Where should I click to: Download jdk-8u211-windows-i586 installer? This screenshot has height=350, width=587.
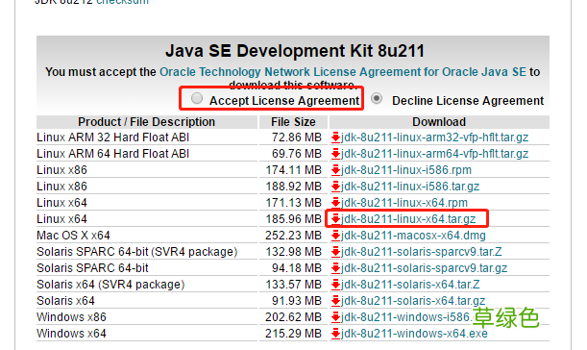[x=405, y=317]
